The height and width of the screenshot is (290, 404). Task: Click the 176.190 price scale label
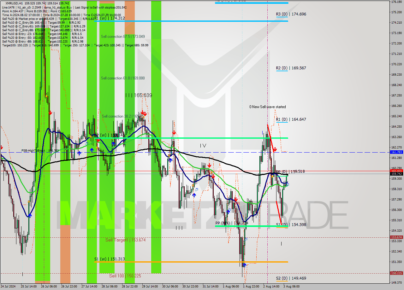pyautogui.click(x=396, y=2)
